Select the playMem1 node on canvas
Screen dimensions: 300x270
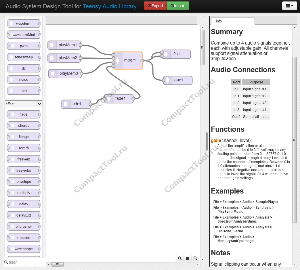64,45
